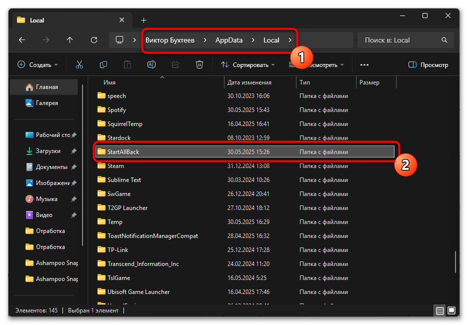Viewport: 468px width, 325px height.
Task: Open the See more (...) menu
Action: (364, 64)
